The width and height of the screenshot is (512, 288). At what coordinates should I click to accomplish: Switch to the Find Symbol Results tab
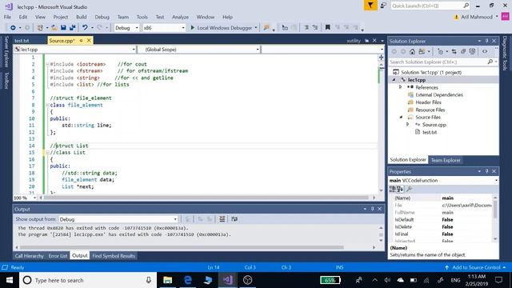pos(114,256)
